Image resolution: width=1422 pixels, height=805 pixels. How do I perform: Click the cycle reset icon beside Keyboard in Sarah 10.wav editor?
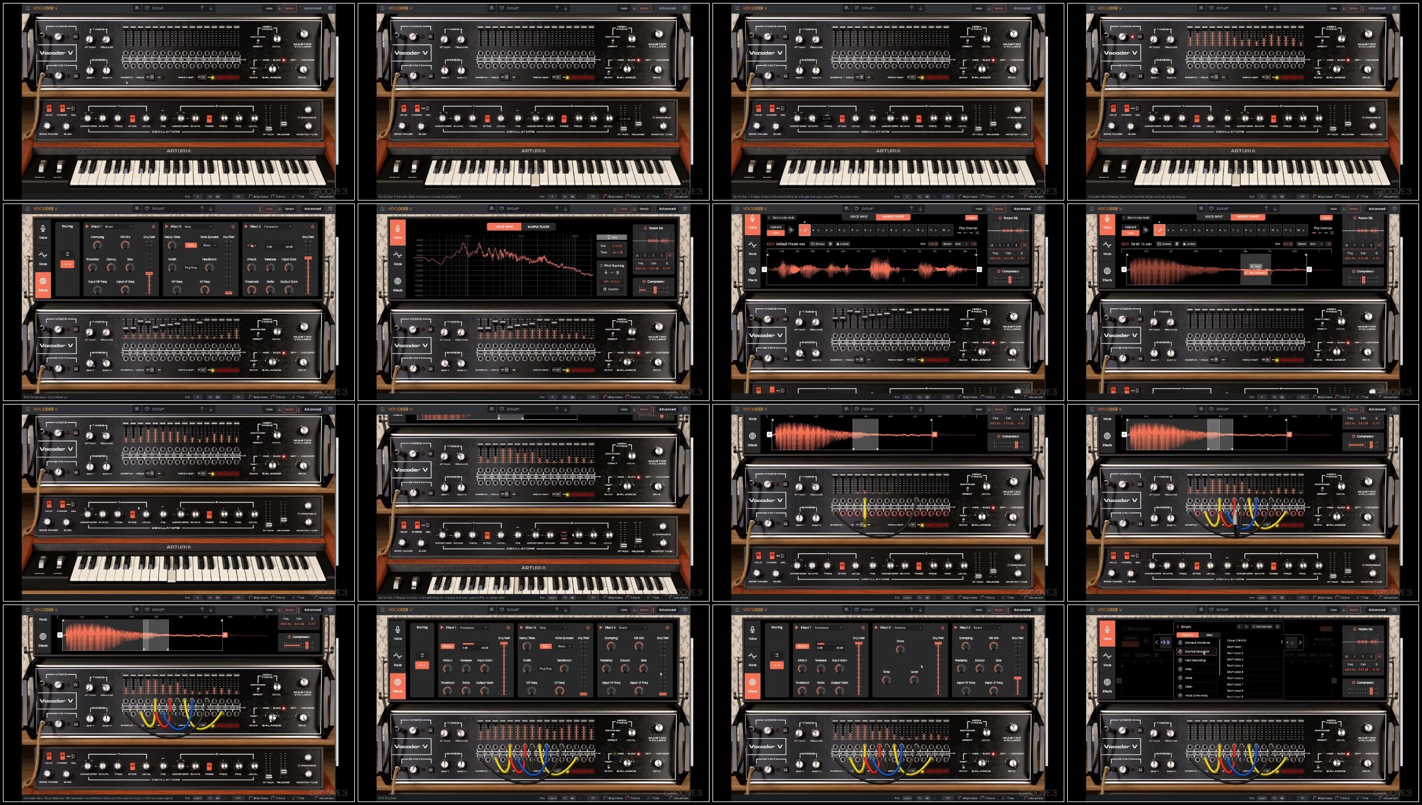pos(1146,230)
